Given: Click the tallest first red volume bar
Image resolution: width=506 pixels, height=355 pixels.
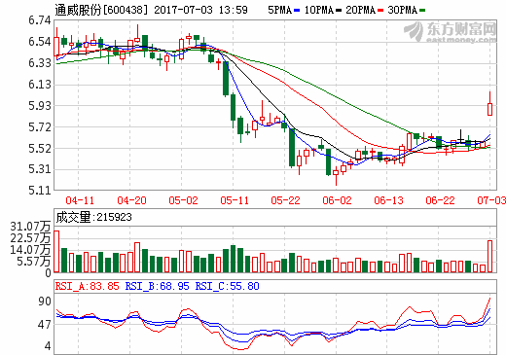Looking at the screenshot, I should click(x=56, y=251).
